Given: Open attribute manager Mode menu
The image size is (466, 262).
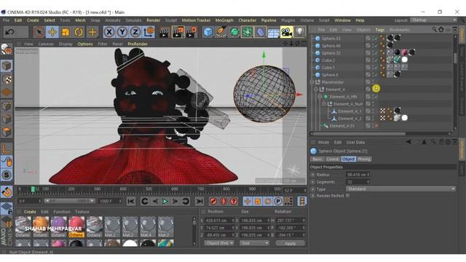Looking at the screenshot, I should (323, 143).
